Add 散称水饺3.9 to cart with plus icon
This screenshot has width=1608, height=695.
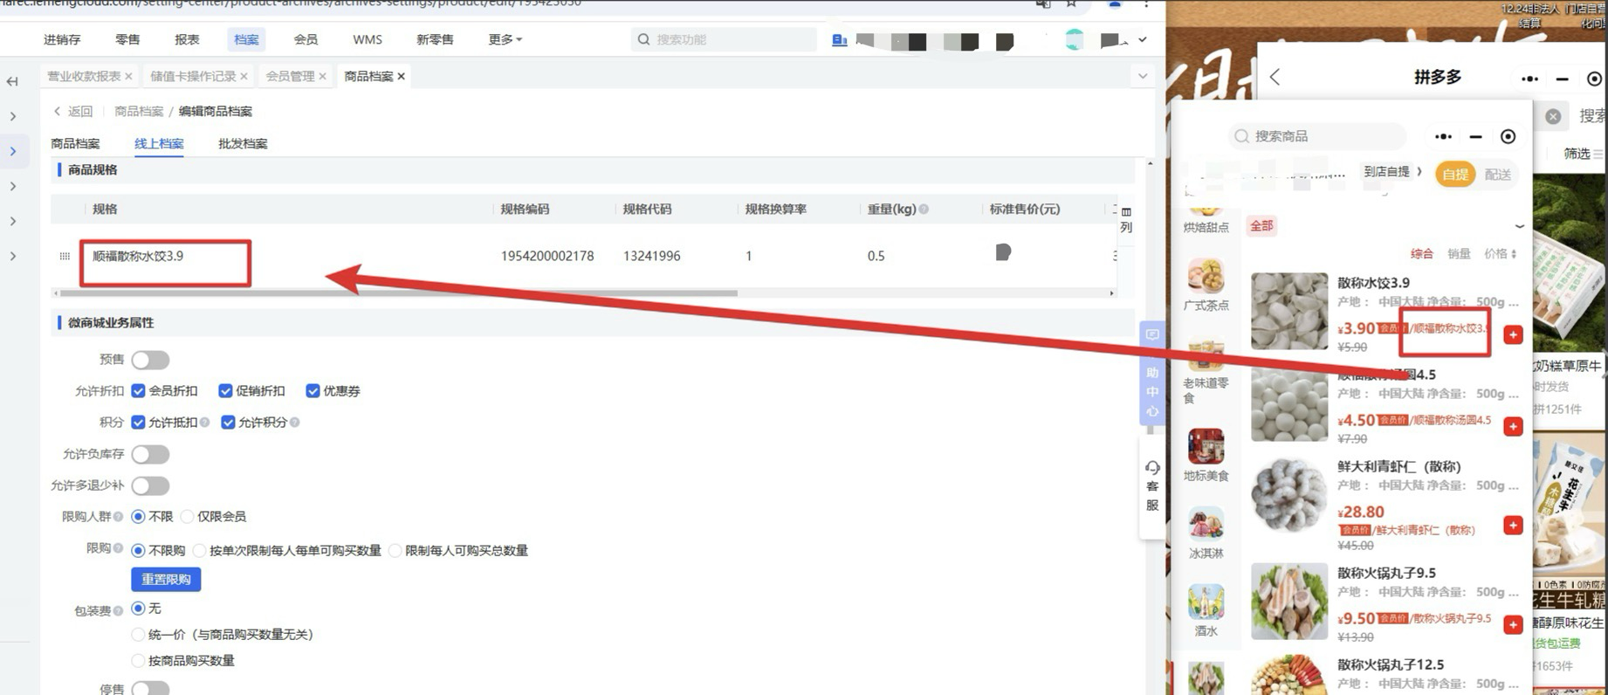coord(1513,334)
